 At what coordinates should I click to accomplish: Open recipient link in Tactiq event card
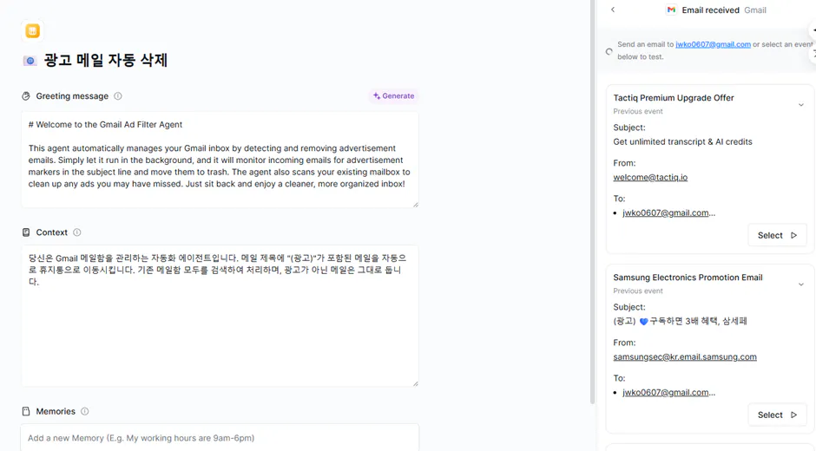coord(666,212)
